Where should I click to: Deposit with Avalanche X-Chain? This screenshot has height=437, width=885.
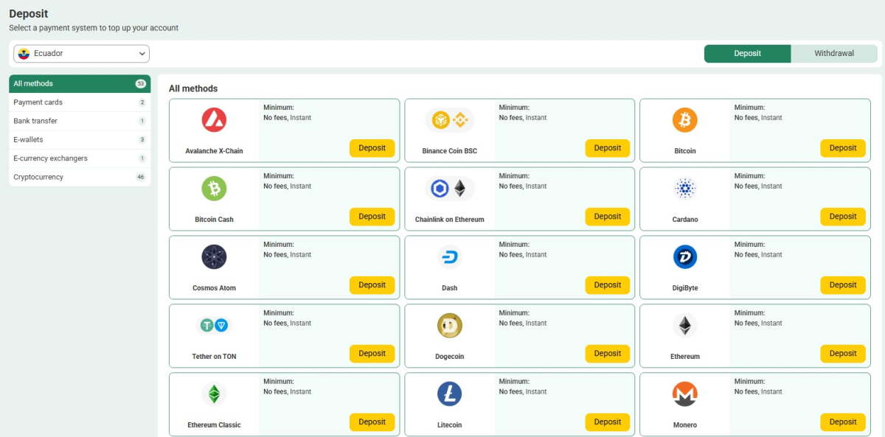click(x=372, y=148)
